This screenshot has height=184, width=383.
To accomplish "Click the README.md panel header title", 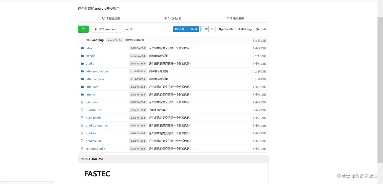I will (x=94, y=159).
